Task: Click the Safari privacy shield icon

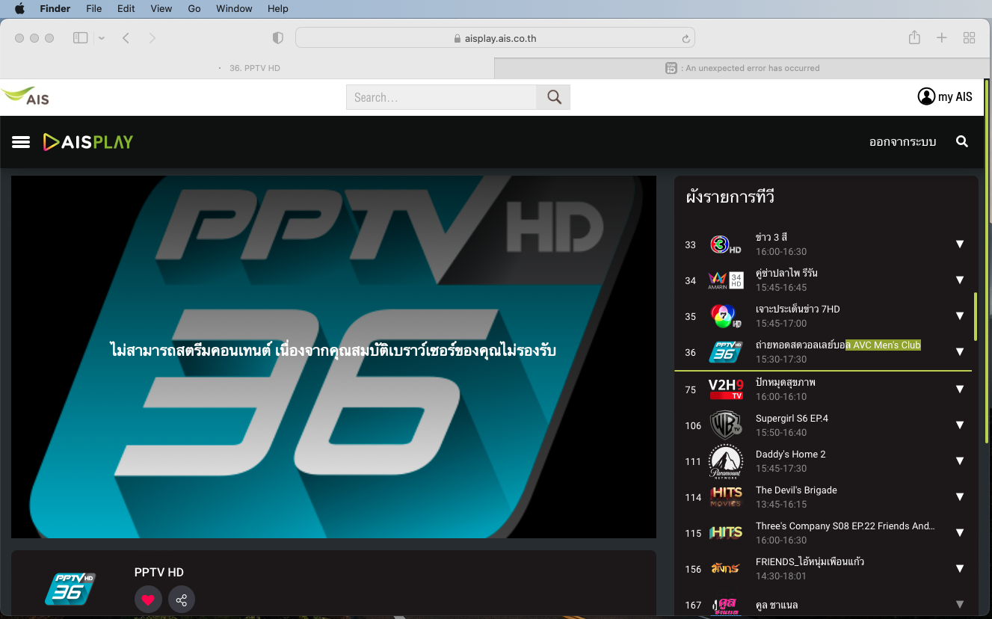Action: [277, 37]
